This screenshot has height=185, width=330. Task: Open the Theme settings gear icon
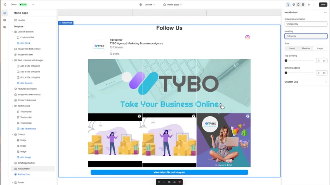(x=5, y=20)
